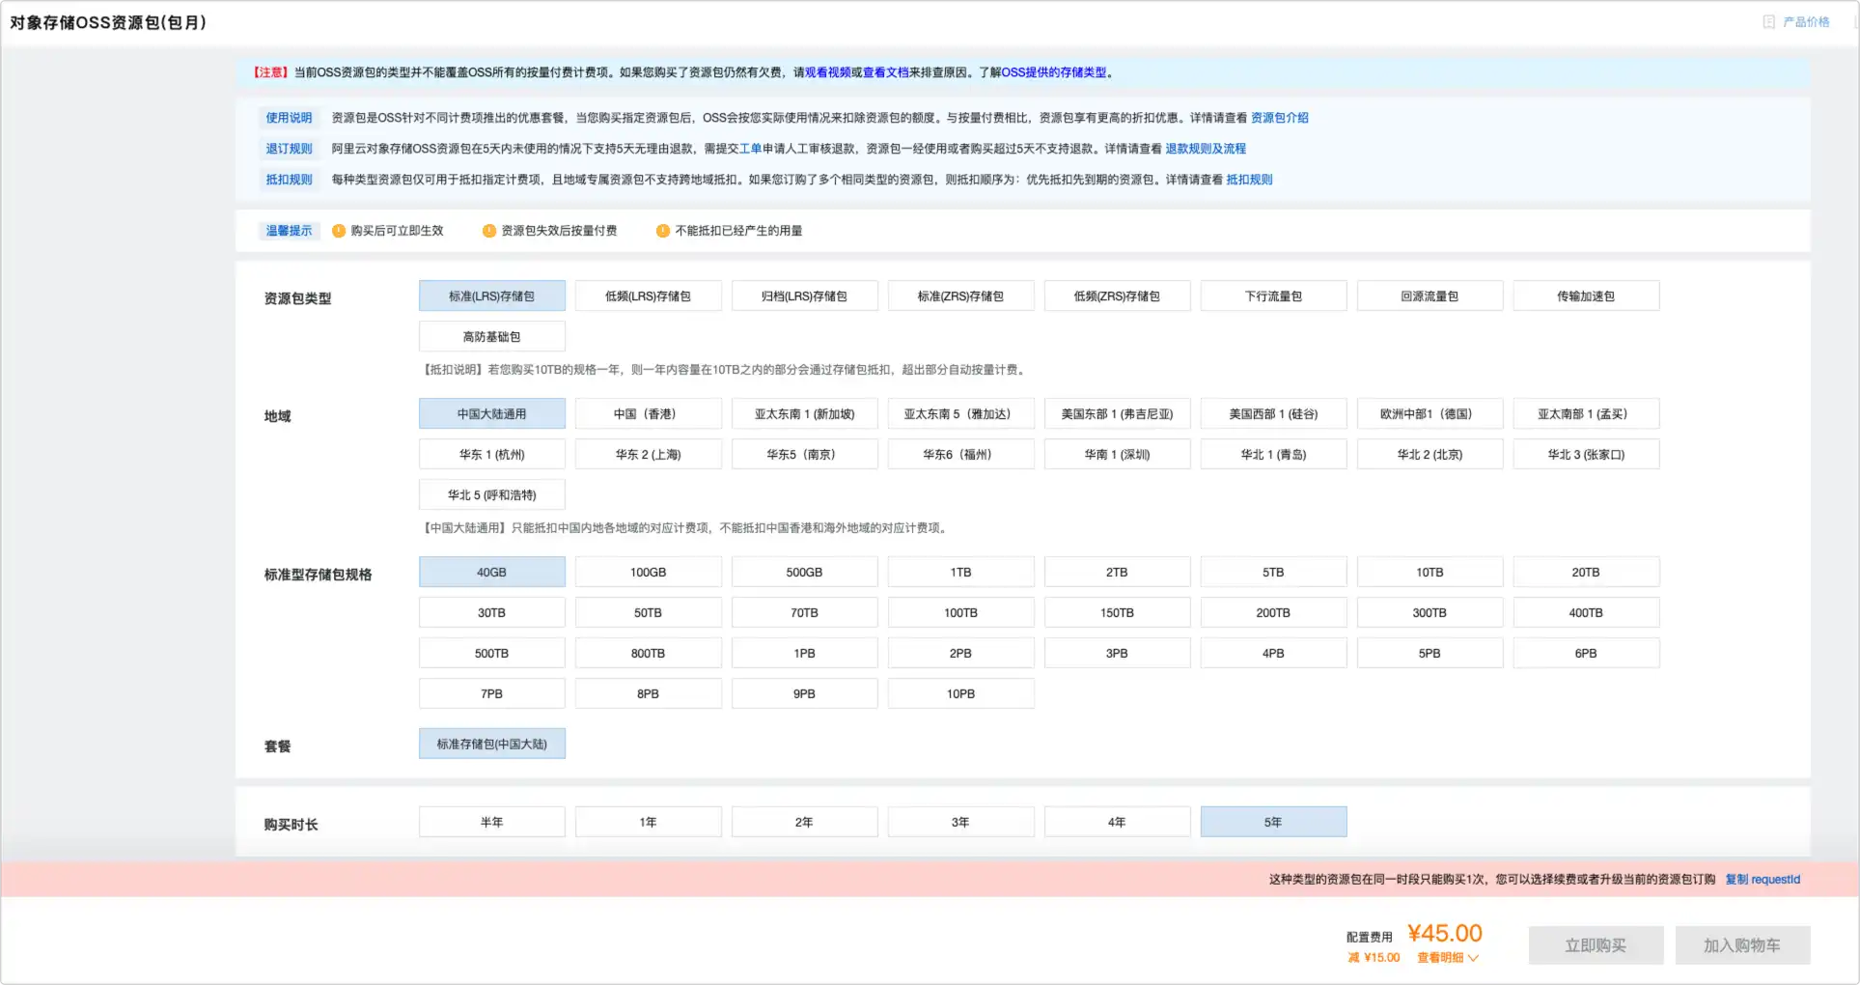This screenshot has width=1860, height=985.
Task: Click the 加入购物车 button
Action: [x=1743, y=945]
